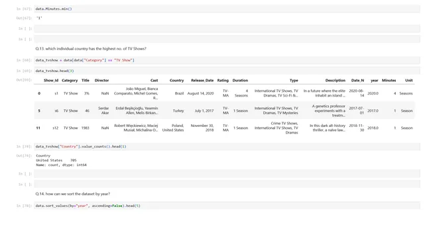Click the Cast column header

click(x=154, y=80)
